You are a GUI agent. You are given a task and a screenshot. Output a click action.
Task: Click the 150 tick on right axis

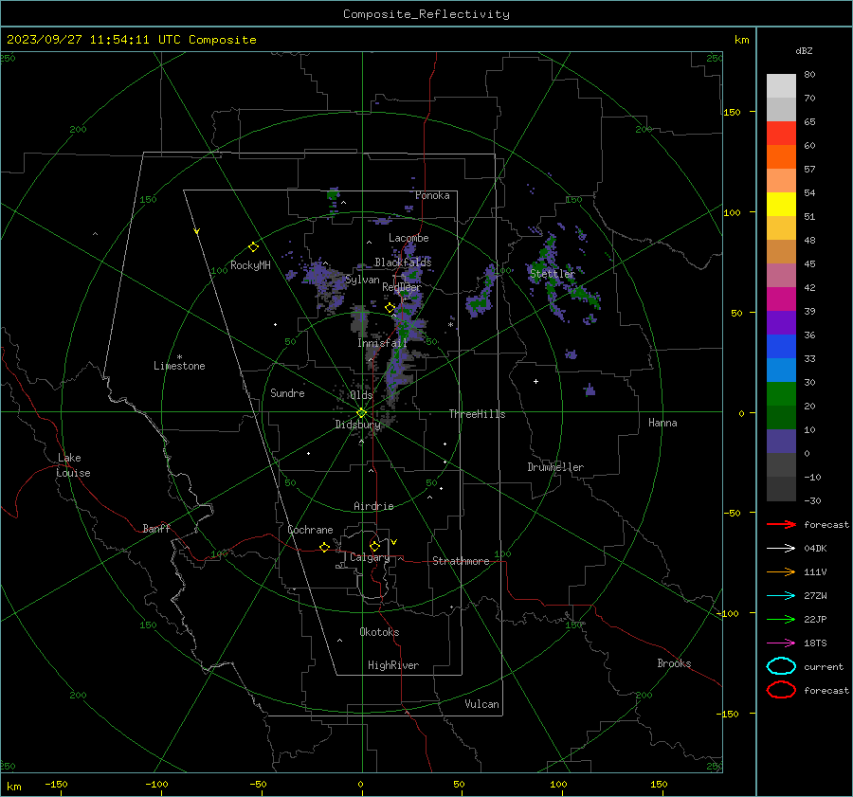732,112
